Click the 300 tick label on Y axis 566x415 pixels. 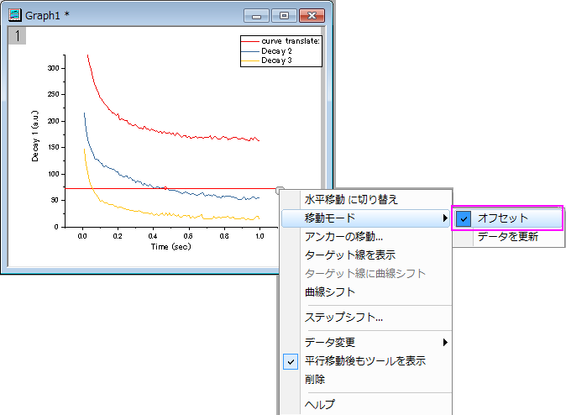click(53, 68)
